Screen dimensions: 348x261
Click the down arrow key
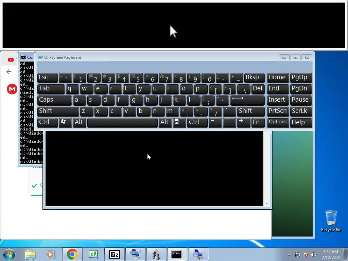(229, 123)
